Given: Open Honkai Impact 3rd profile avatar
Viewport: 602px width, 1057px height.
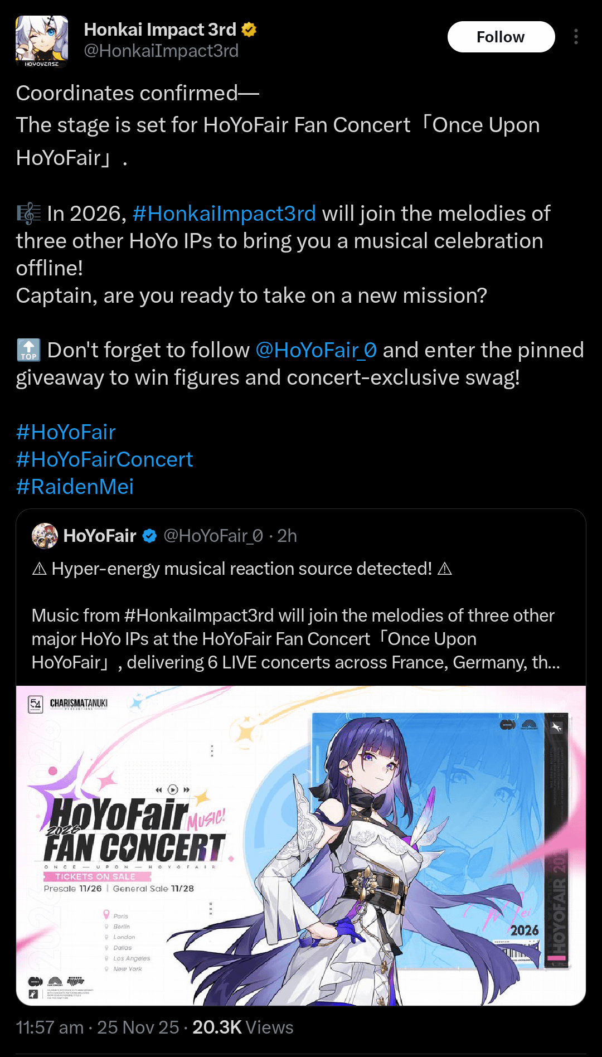Looking at the screenshot, I should [42, 41].
